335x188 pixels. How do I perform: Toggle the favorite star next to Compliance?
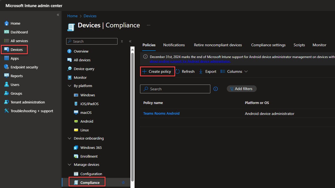point(123,183)
